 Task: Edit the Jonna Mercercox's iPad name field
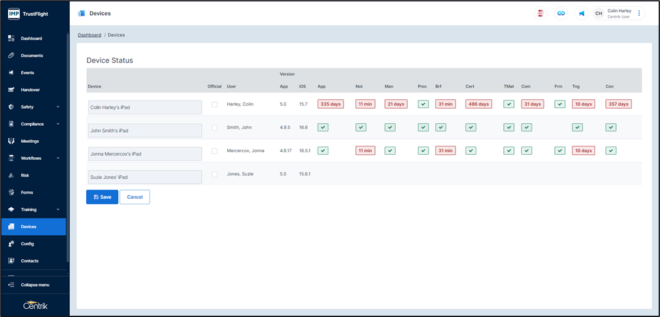145,153
